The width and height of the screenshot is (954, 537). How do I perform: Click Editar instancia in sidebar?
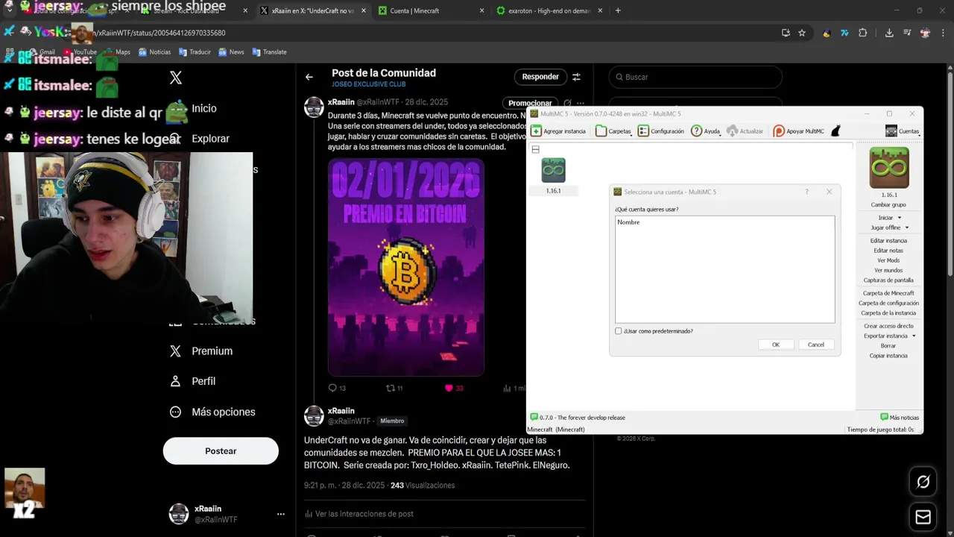point(888,241)
